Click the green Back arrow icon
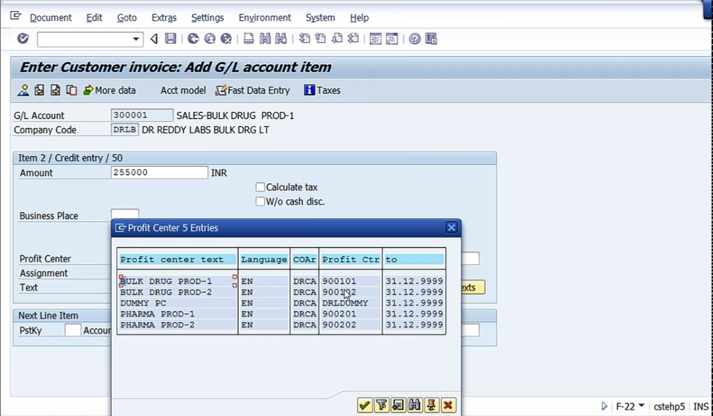Image resolution: width=713 pixels, height=416 pixels. click(x=193, y=38)
